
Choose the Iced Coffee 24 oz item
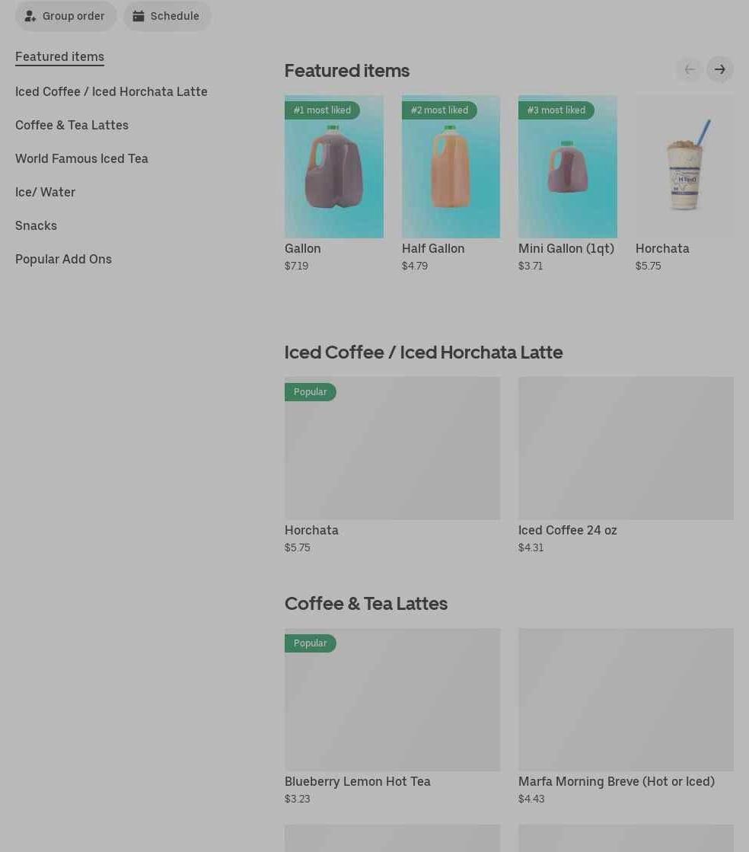(x=626, y=448)
